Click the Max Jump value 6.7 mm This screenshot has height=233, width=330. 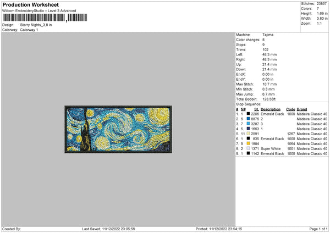[x=268, y=94]
